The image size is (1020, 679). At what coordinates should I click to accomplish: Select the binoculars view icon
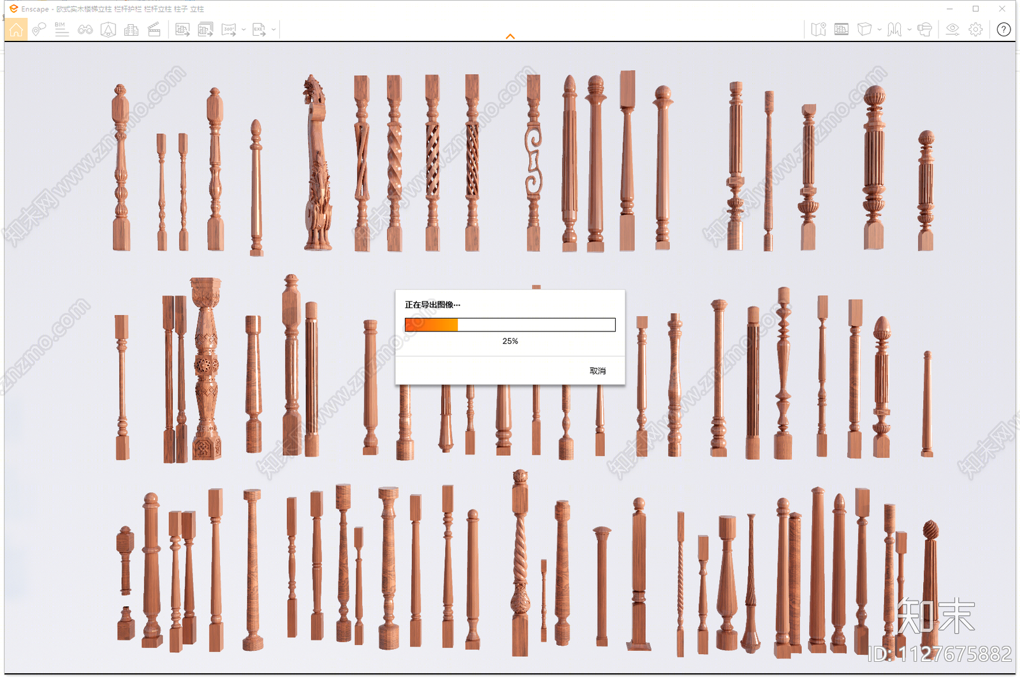[85, 29]
